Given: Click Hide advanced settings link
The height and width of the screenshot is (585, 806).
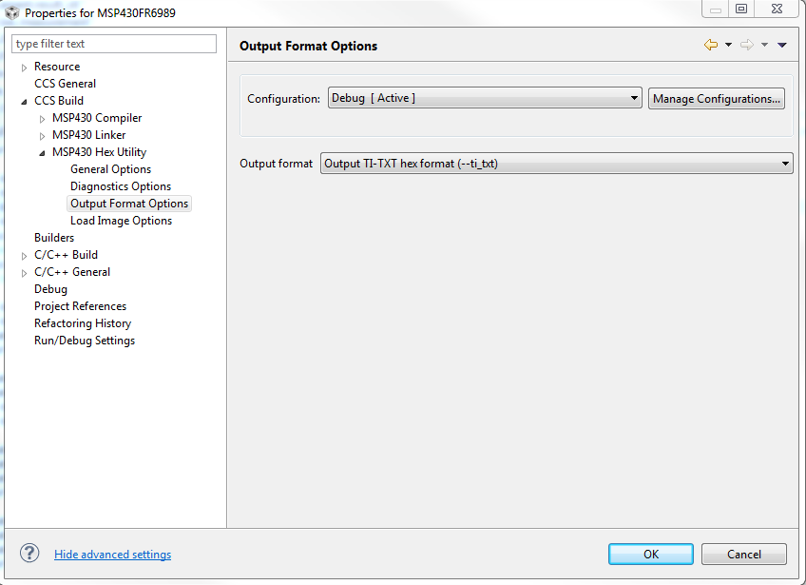Looking at the screenshot, I should point(112,555).
